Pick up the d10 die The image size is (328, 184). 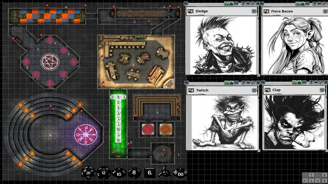pyautogui.click(x=119, y=173)
